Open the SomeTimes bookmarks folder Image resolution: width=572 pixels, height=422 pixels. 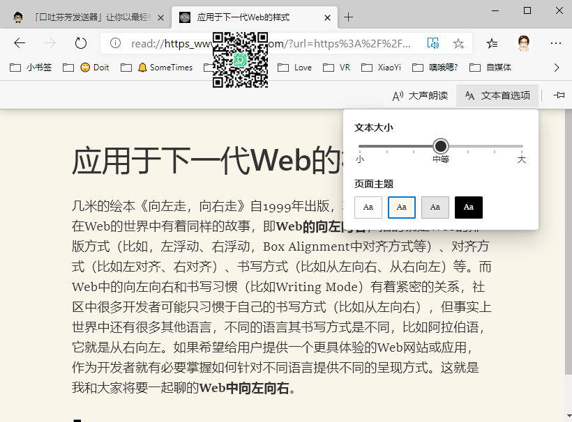(x=156, y=68)
